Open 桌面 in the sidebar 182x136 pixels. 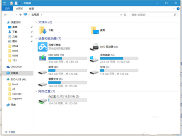[15, 27]
